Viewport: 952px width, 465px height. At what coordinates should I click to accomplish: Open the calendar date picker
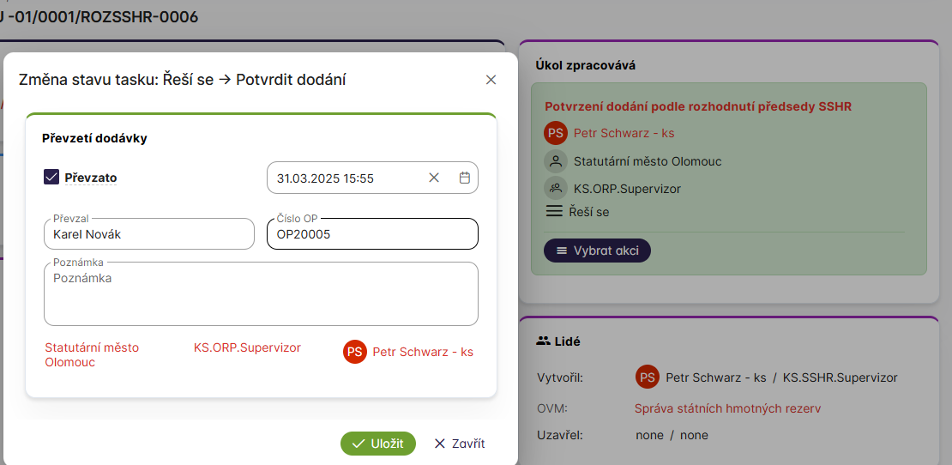pos(465,178)
